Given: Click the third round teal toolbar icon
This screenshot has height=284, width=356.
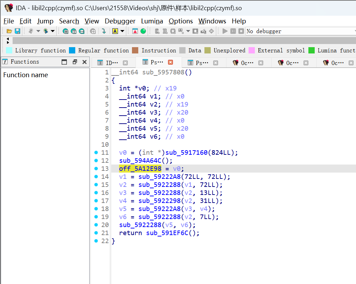Looking at the screenshot, I should tap(82, 31).
